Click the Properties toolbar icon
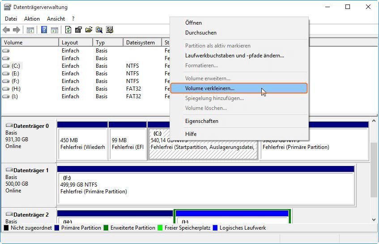 [x=78, y=30]
